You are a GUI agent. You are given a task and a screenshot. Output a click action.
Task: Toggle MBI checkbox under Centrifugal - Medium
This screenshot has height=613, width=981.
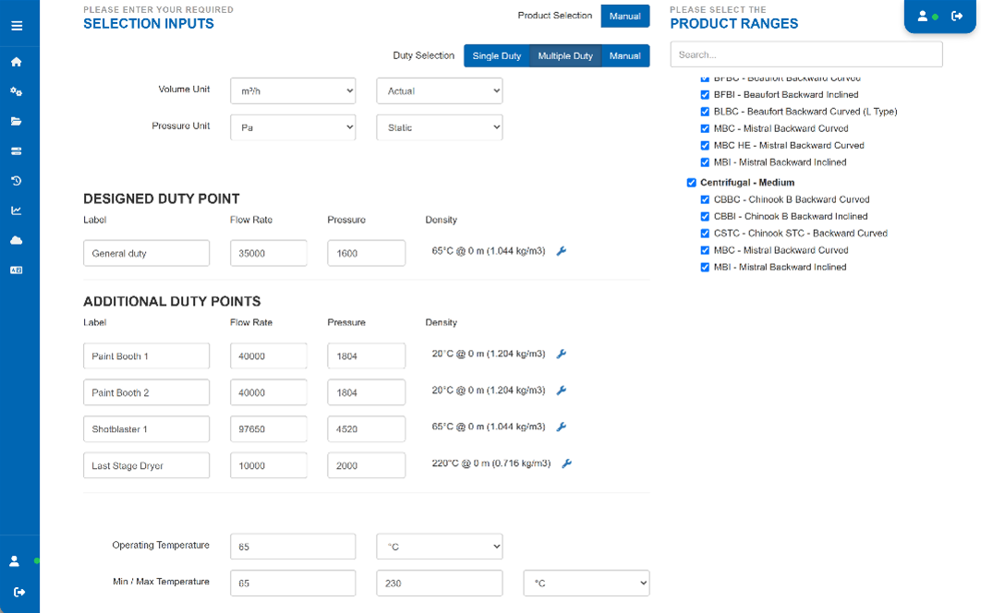point(705,267)
